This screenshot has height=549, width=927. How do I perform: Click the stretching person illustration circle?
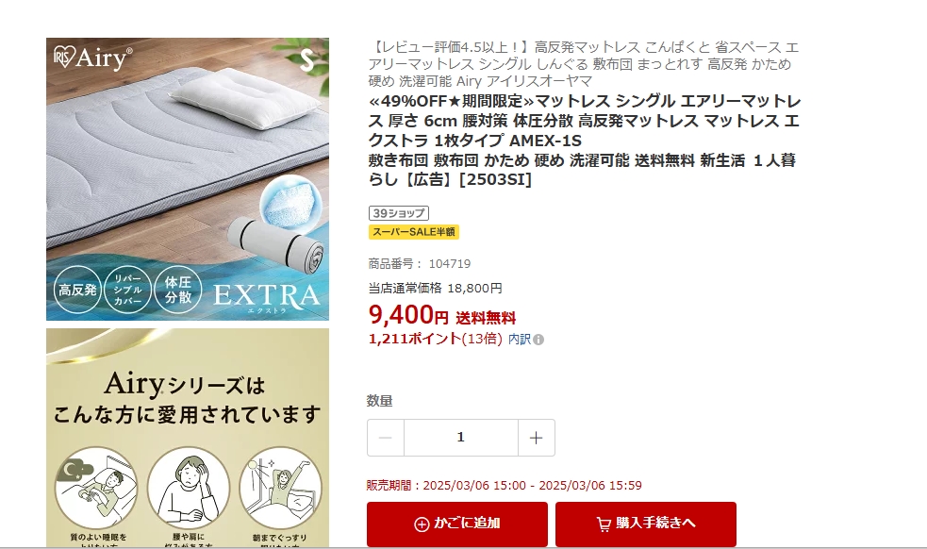point(280,488)
